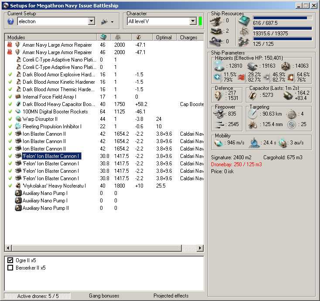Click the Gang bonuses tab
The width and height of the screenshot is (320, 301).
pyautogui.click(x=104, y=296)
